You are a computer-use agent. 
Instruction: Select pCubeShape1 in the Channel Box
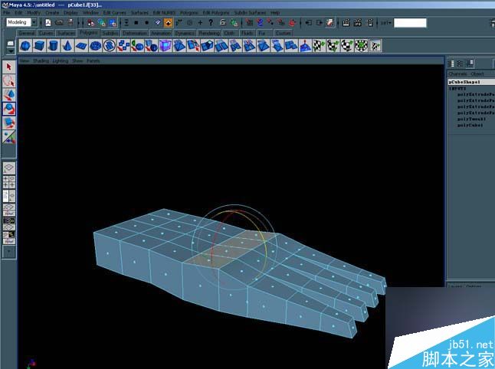[x=471, y=82]
